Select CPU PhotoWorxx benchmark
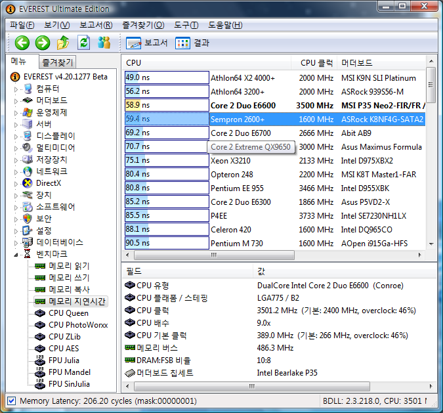 tap(78, 325)
